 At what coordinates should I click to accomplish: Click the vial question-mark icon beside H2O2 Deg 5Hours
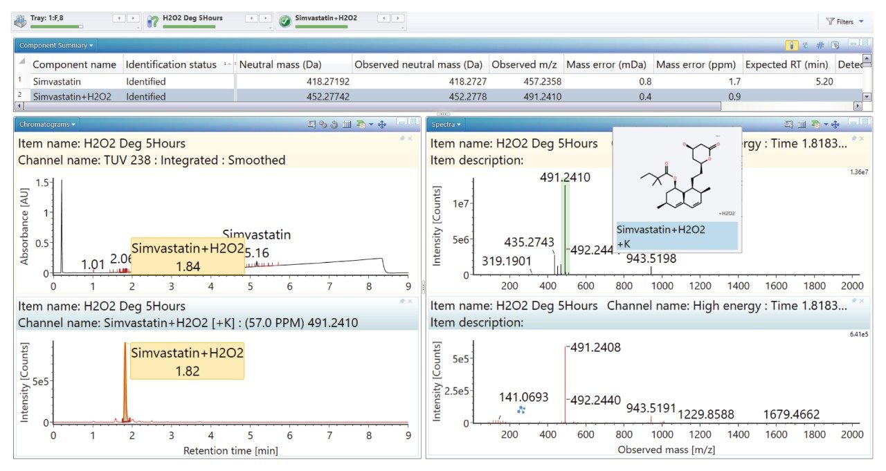coord(153,21)
